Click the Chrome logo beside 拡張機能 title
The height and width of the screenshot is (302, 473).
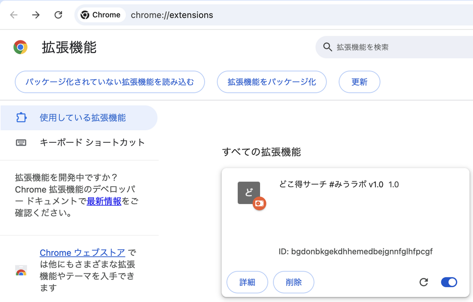21,47
